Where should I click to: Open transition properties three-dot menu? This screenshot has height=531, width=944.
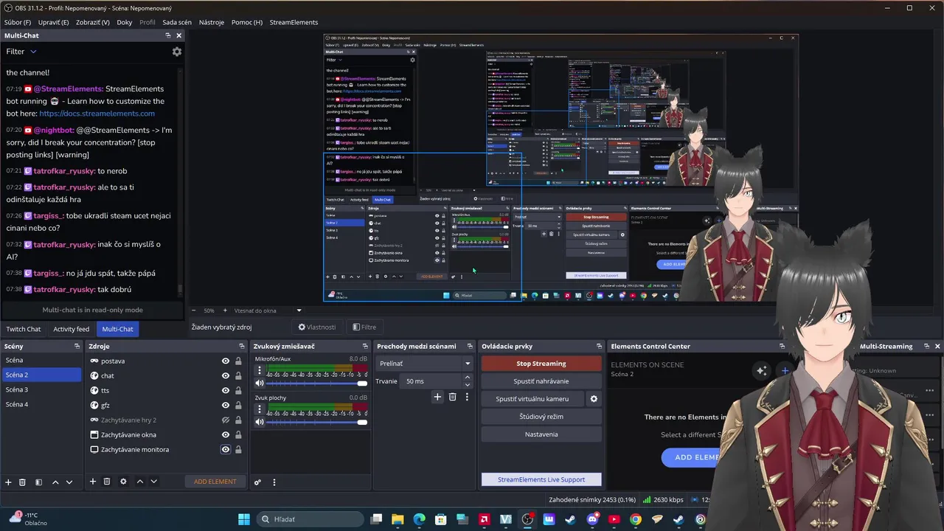point(467,397)
